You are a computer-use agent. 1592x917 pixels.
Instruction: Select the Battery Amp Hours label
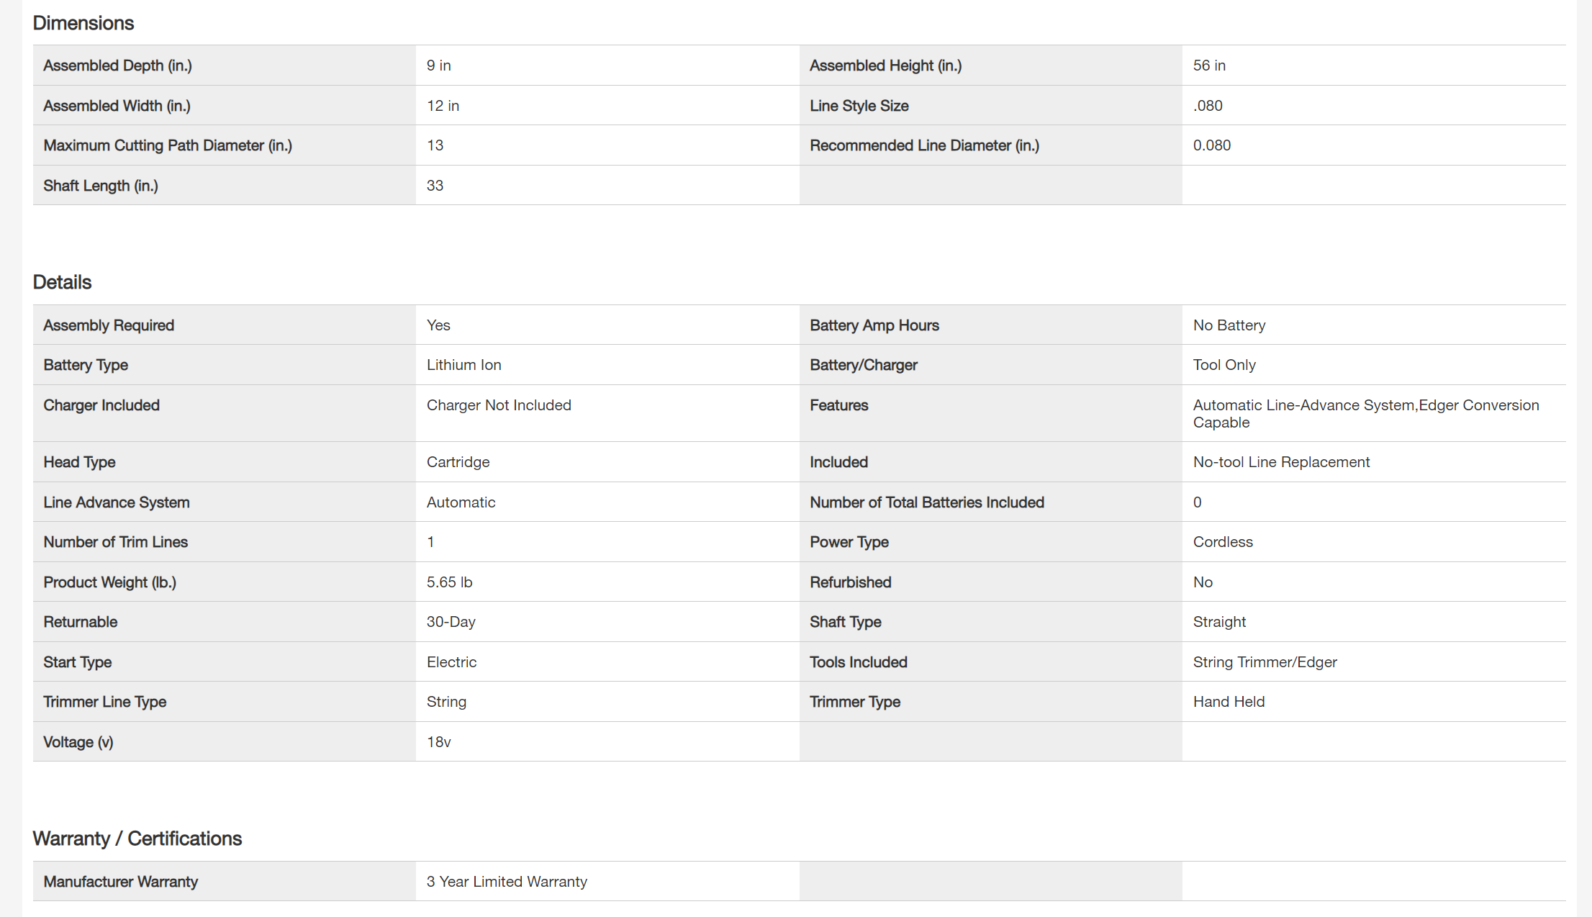[874, 325]
